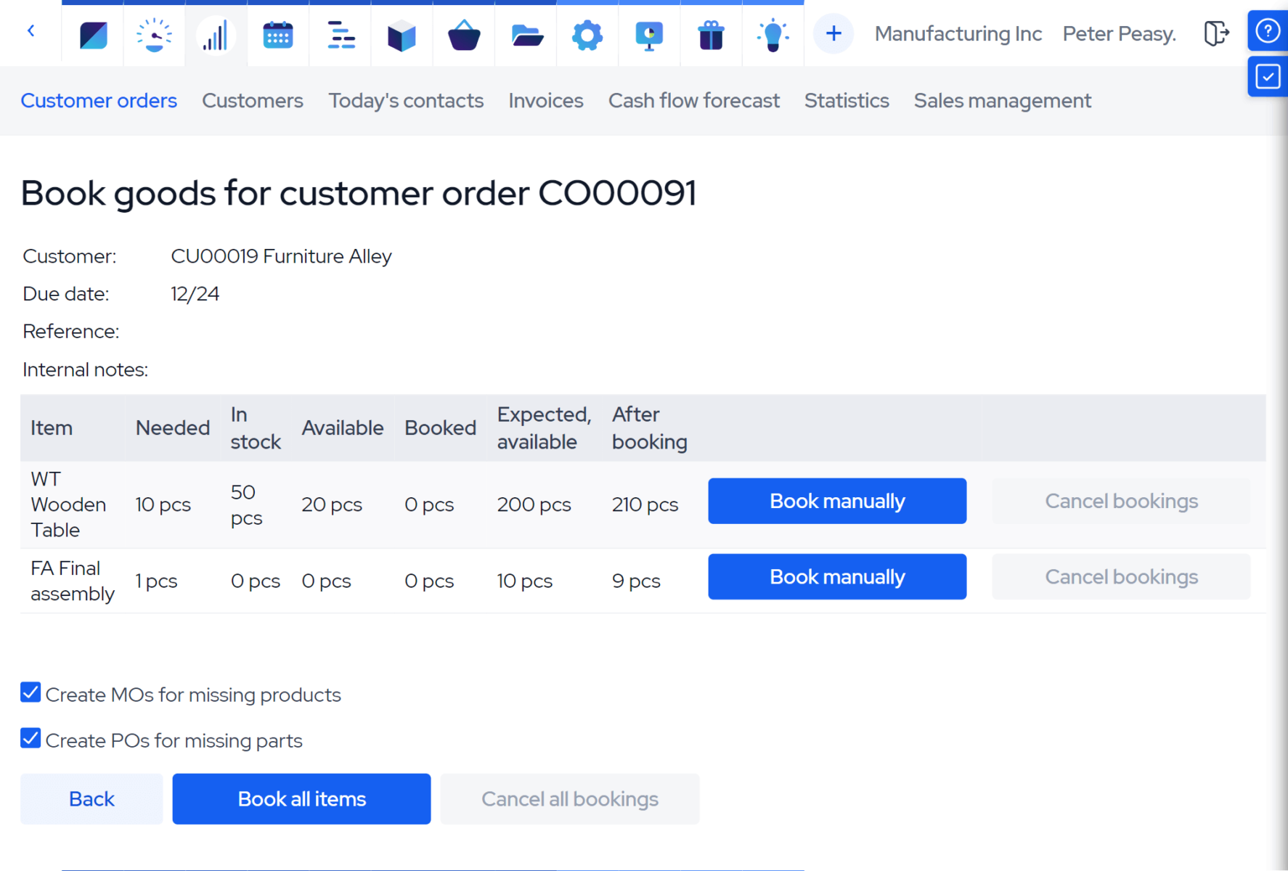Open the help question-mark panel
The width and height of the screenshot is (1288, 871).
(1267, 30)
